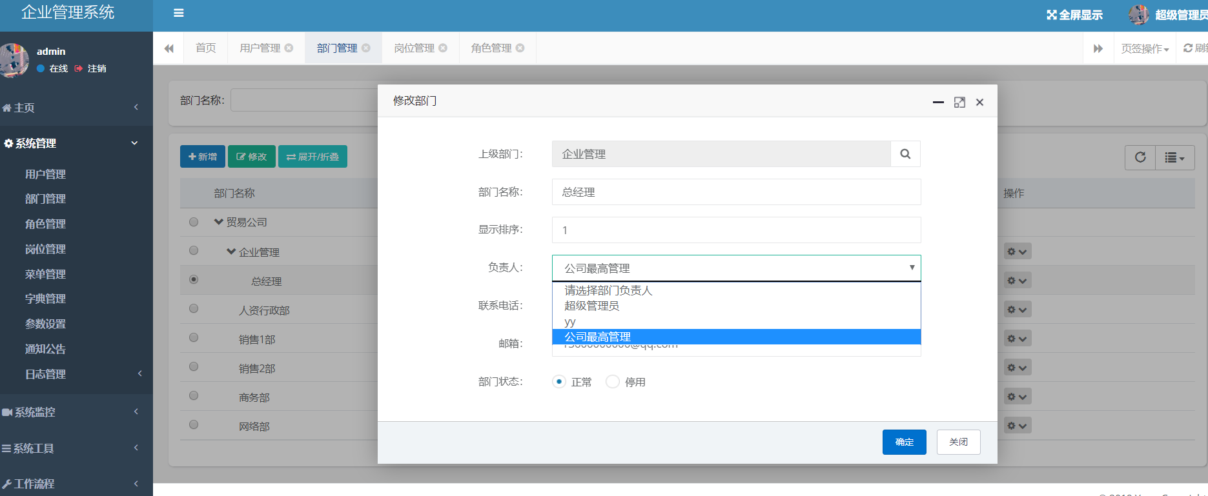Open gear action menu for 人资行政部 row
Image resolution: width=1208 pixels, height=496 pixels.
click(1018, 310)
